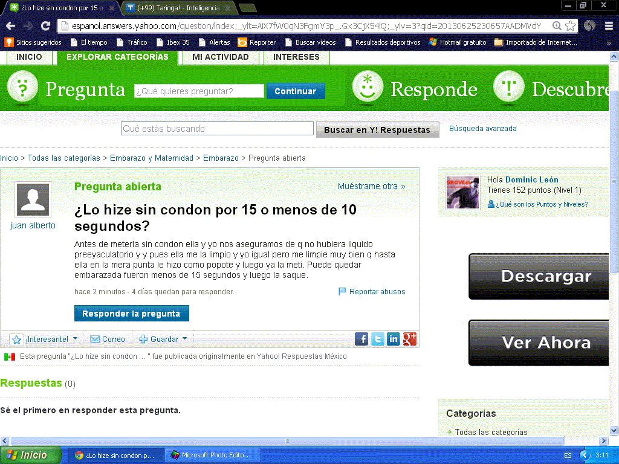
Task: Bookmark page with the star icon
Action: [570, 26]
